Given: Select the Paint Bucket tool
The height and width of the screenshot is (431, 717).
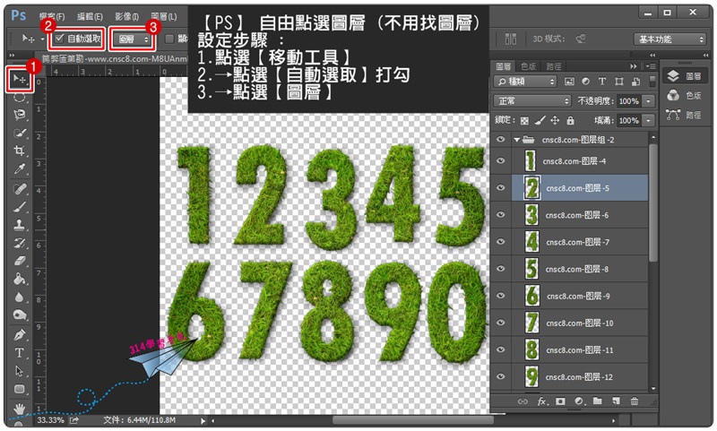Looking at the screenshot, I should coord(19,279).
